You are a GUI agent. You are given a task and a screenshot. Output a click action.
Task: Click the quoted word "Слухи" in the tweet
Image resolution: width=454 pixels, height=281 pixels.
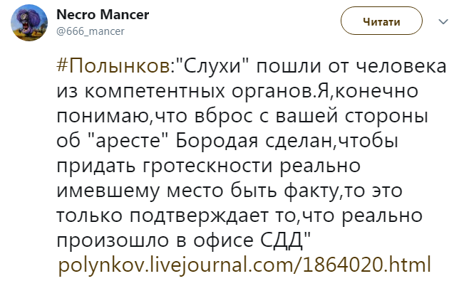point(213,66)
